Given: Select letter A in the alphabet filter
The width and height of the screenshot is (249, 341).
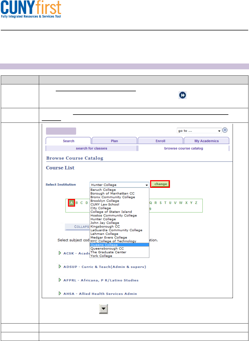Looking at the screenshot, I should coord(72,203).
